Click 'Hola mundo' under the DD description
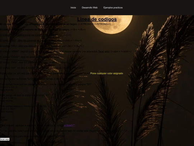Viewport: 194px width, 146px height. tap(6, 90)
